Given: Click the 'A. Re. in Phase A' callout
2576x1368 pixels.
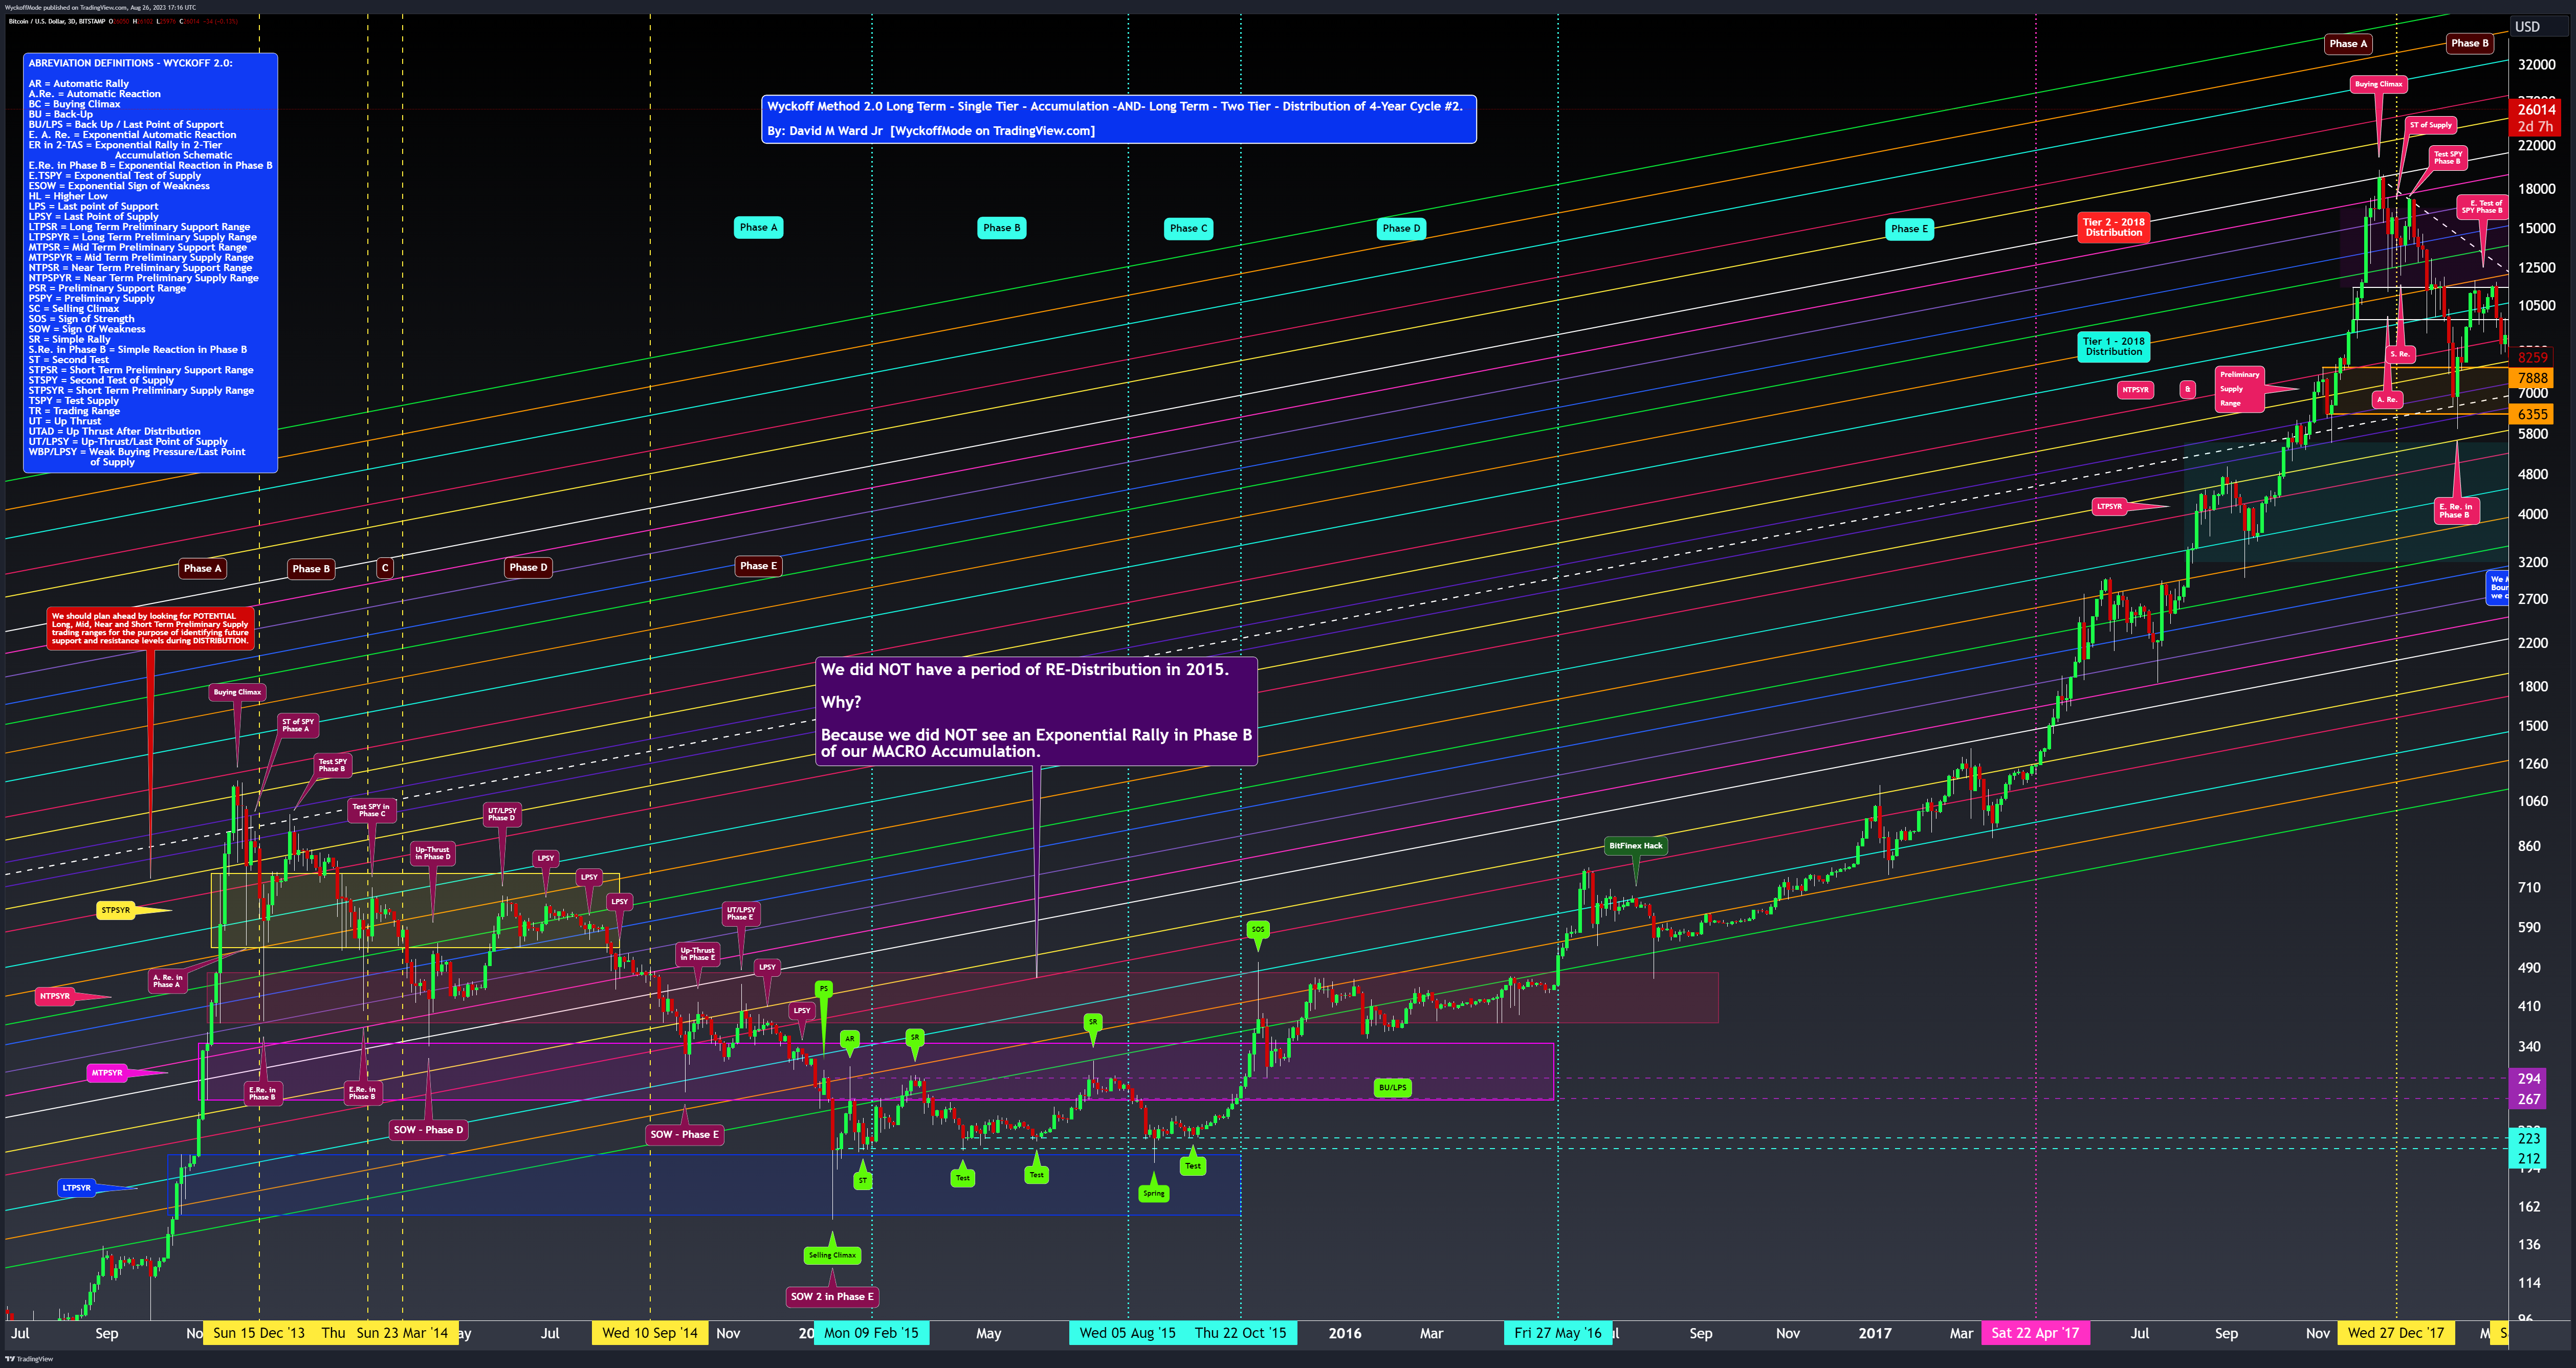Looking at the screenshot, I should point(167,981).
